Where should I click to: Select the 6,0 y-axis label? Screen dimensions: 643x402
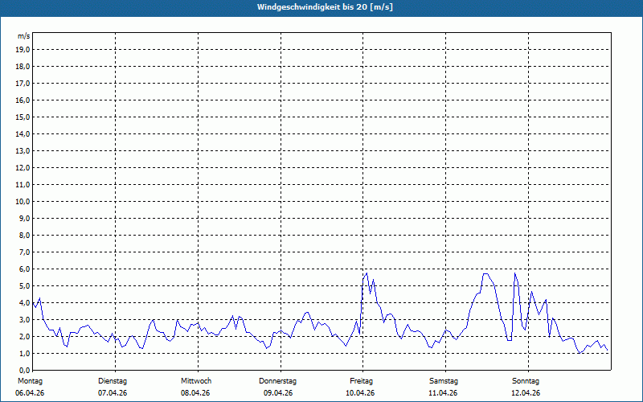coord(24,269)
